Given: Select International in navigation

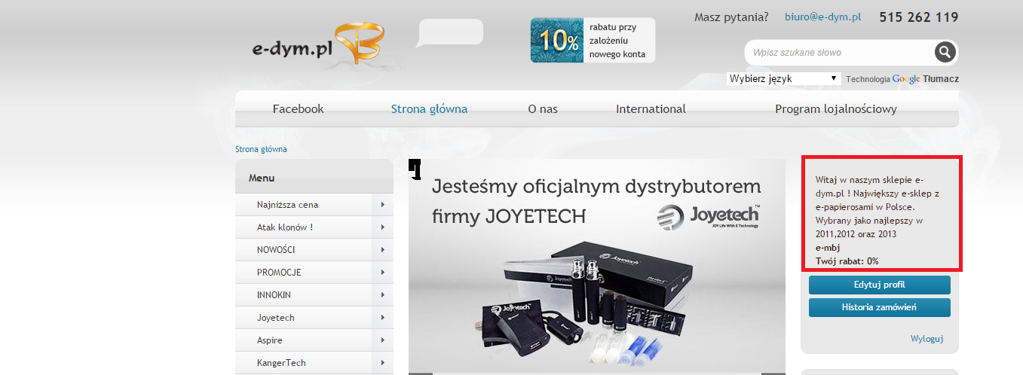Looking at the screenshot, I should [651, 108].
